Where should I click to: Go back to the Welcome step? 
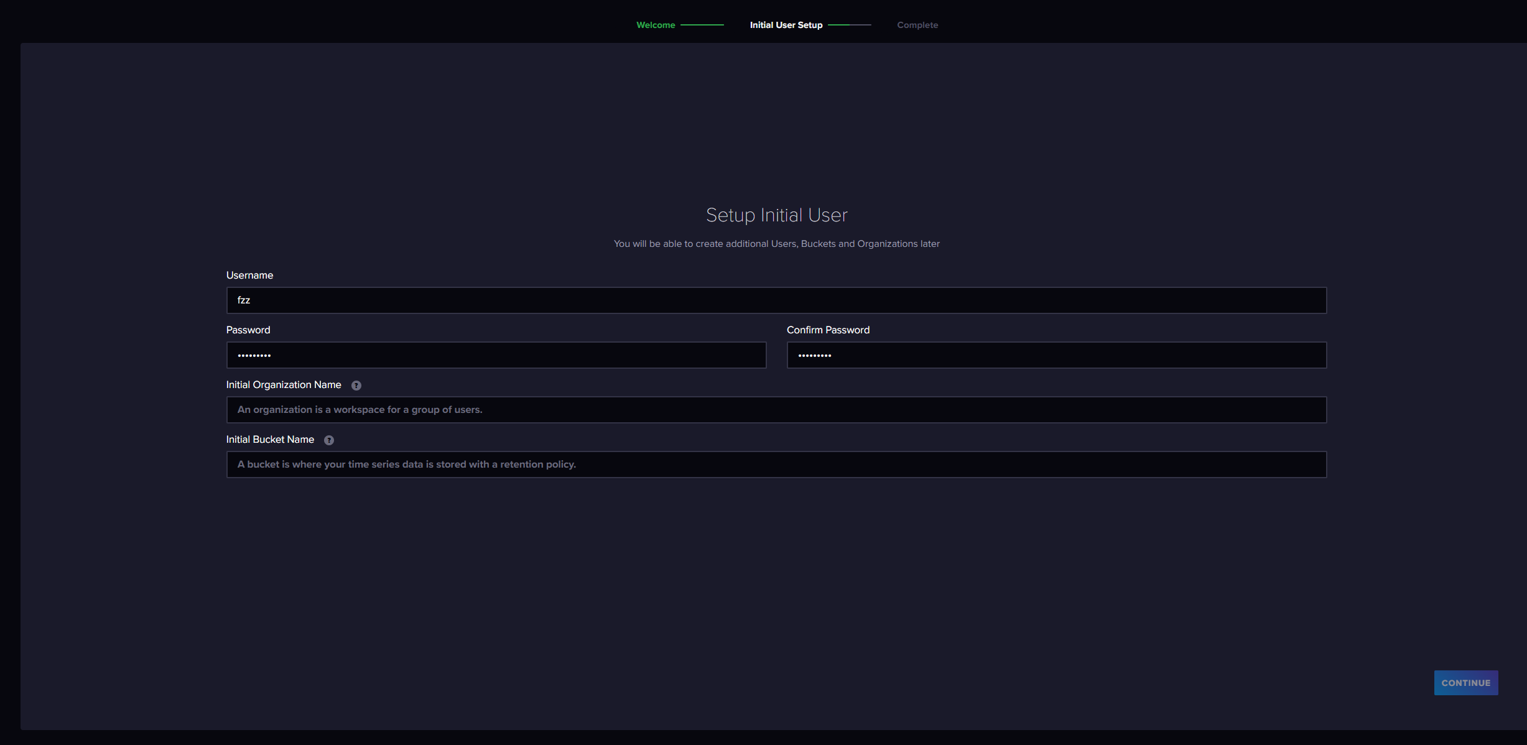(x=656, y=25)
